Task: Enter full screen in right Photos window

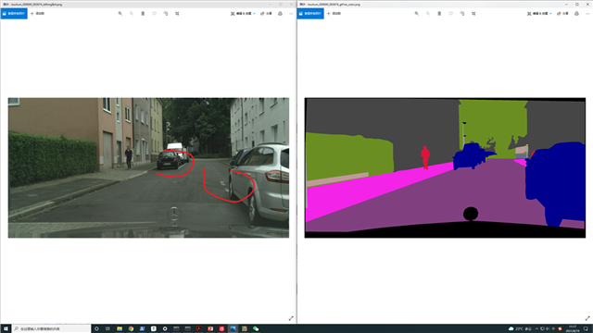Action: pyautogui.click(x=587, y=318)
